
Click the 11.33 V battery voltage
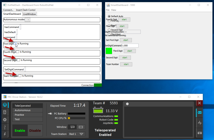(112, 111)
